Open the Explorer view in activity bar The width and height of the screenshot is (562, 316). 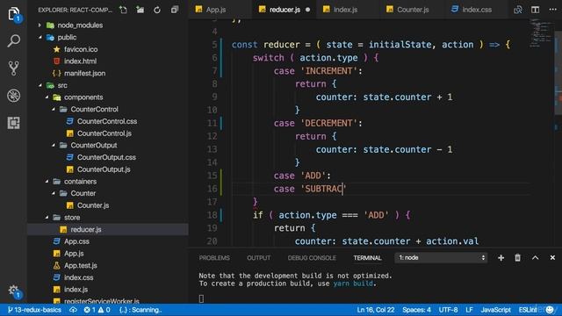click(x=14, y=14)
